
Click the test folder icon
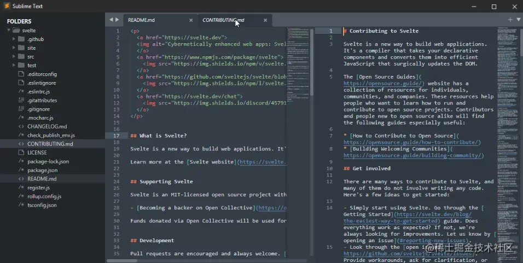(21, 65)
